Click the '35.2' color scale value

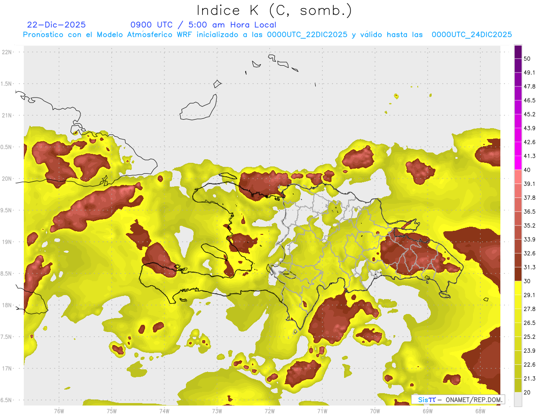[530, 225]
